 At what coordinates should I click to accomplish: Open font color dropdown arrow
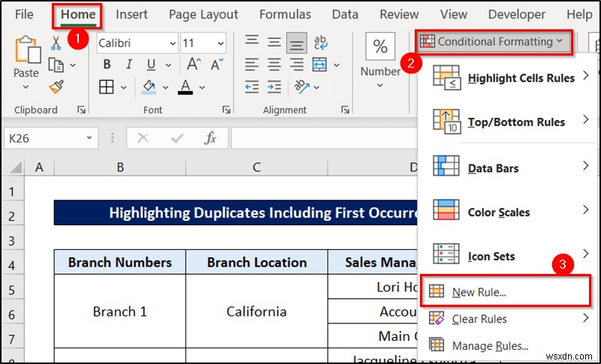tap(202, 88)
